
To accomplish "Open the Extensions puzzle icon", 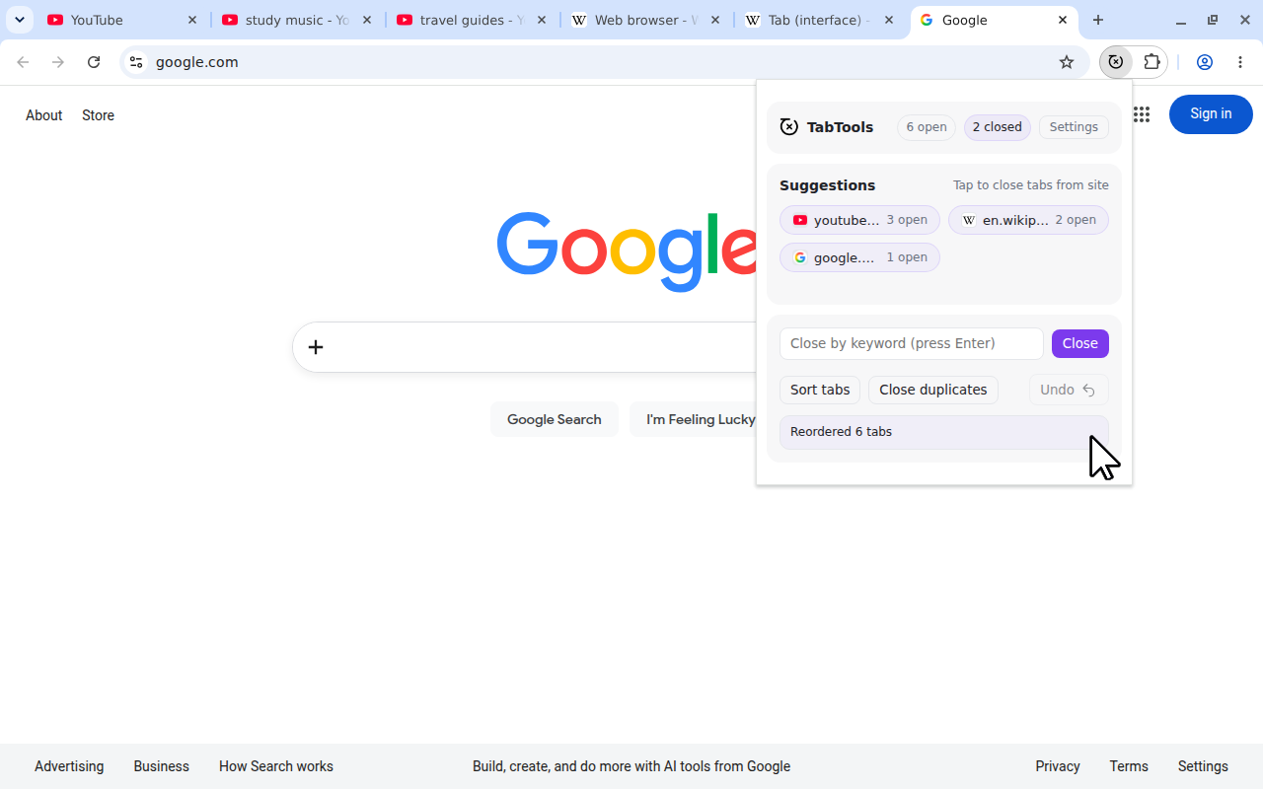I will point(1152,62).
